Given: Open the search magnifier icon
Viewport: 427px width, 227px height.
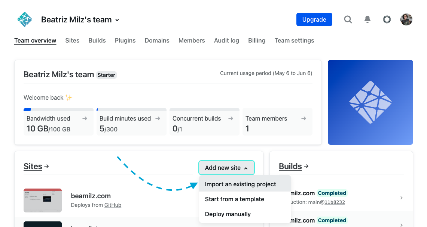Looking at the screenshot, I should [x=348, y=19].
